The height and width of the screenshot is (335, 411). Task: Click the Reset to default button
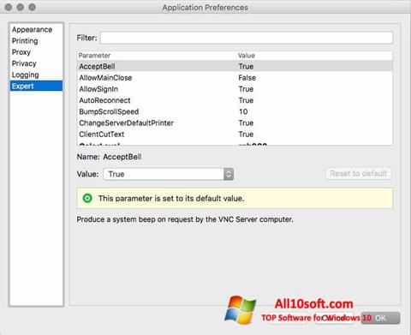359,174
